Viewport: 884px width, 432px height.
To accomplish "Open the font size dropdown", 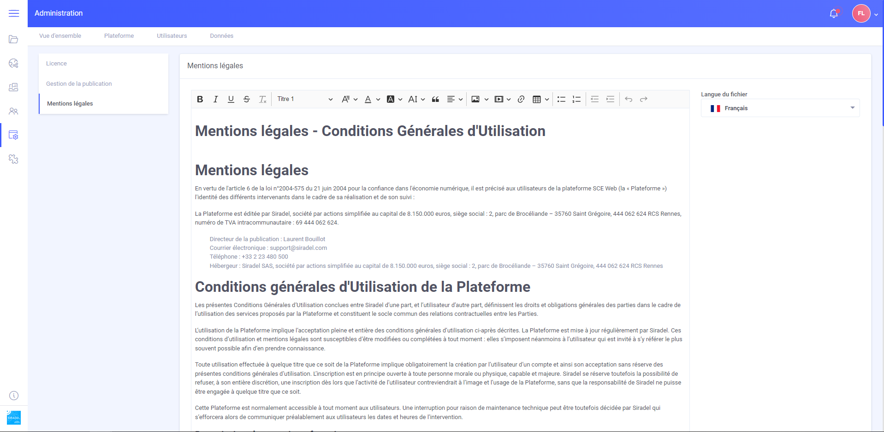I will pos(416,99).
